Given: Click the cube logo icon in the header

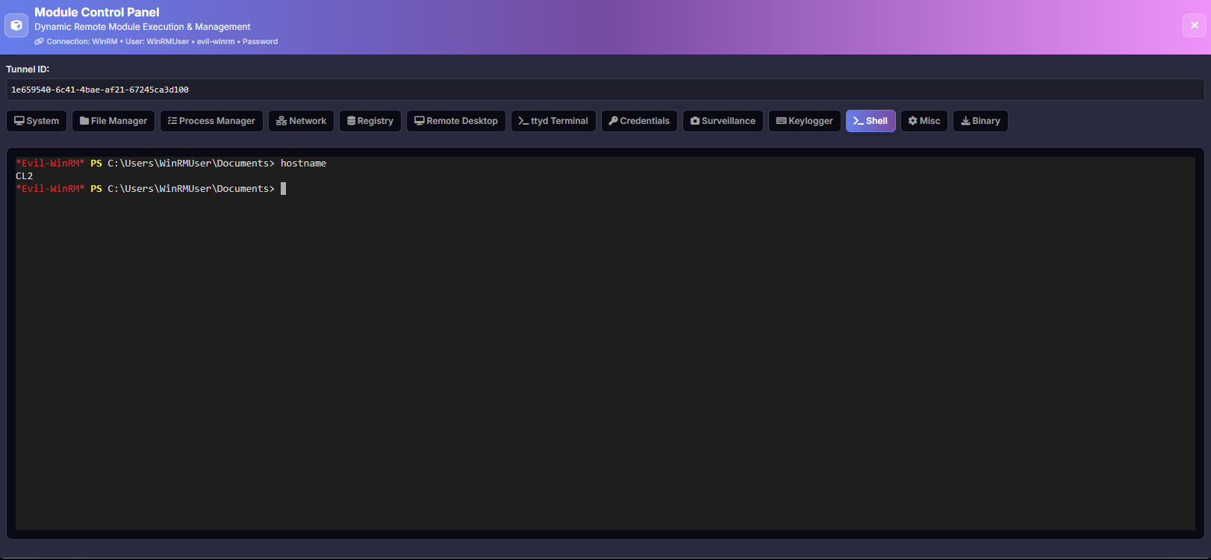Looking at the screenshot, I should (16, 25).
